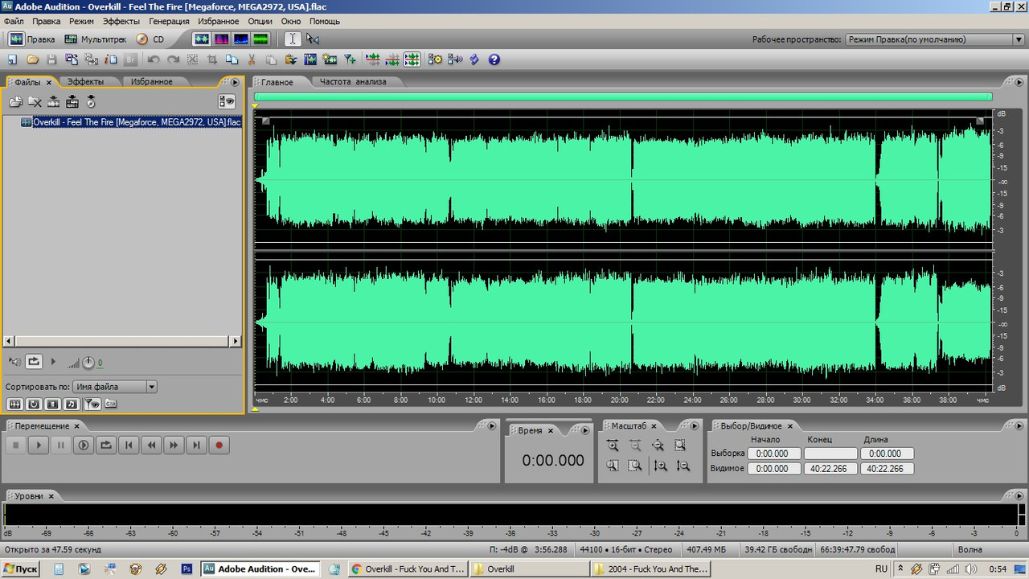The width and height of the screenshot is (1029, 579).
Task: Select the Crop tool in the toolbar
Action: tap(213, 60)
